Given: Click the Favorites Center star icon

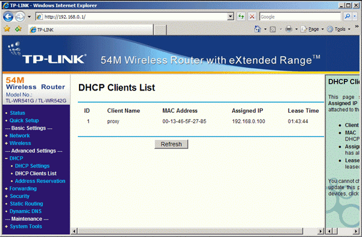Looking at the screenshot, I should [7, 29].
